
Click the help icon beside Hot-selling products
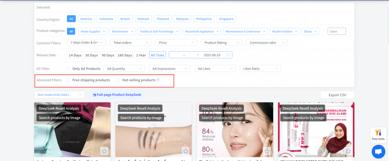tap(158, 80)
